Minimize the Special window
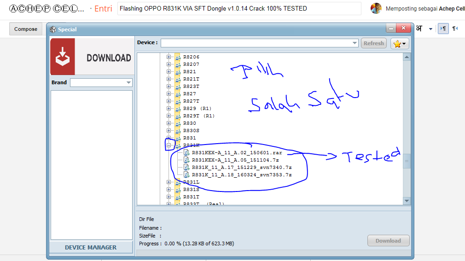465x261 pixels. pos(391,29)
